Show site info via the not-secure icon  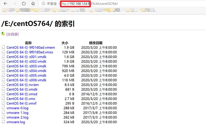[x=43, y=4]
